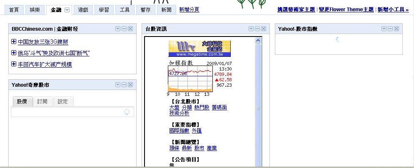Click the Yahoo!-股市指數 gadget title
Screen dimensions: 414x168
coord(297,29)
